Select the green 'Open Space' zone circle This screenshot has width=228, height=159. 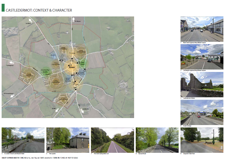pos(82,63)
